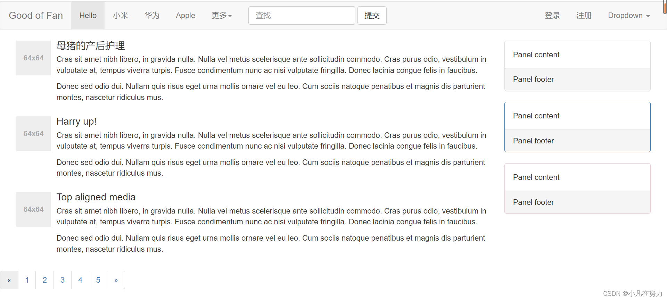Expand the 更多 dropdown menu

222,16
